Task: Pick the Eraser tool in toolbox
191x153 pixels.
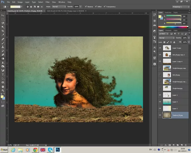Action: 3,55
